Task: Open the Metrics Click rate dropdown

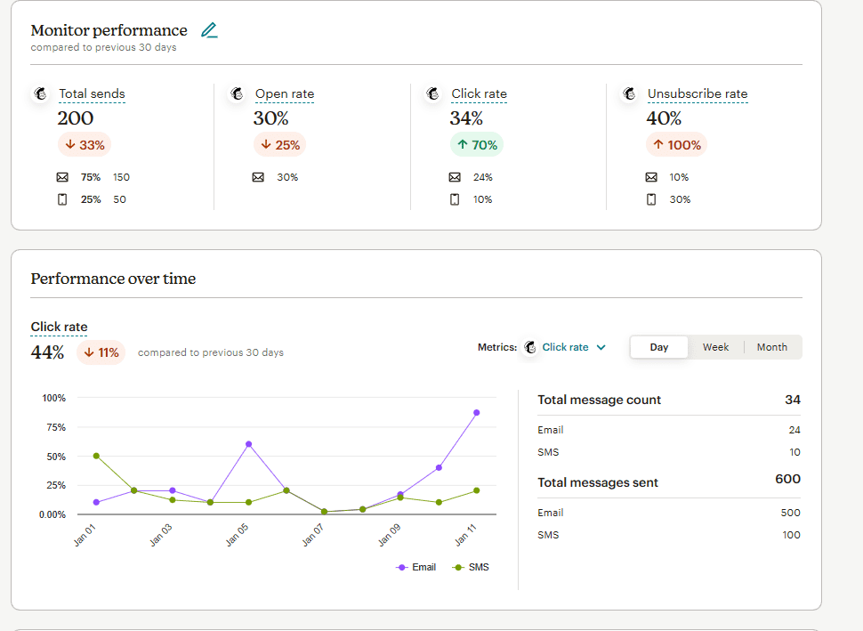Action: click(566, 347)
